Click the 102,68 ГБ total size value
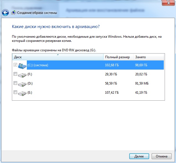176x163 pixels. 112,65
